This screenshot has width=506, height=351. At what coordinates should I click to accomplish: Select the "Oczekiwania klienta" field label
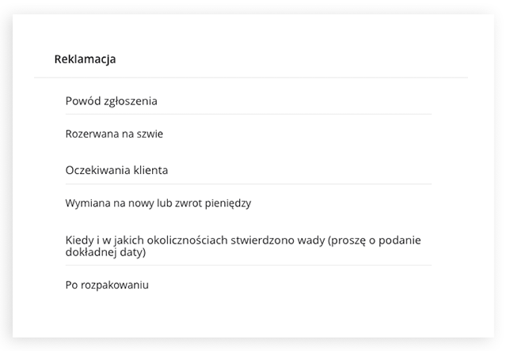pos(117,170)
